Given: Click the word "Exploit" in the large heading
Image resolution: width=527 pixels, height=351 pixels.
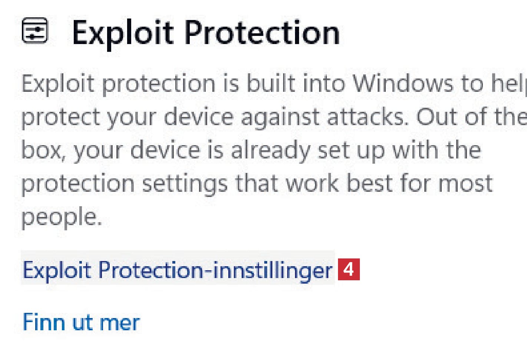Looking at the screenshot, I should [x=123, y=33].
